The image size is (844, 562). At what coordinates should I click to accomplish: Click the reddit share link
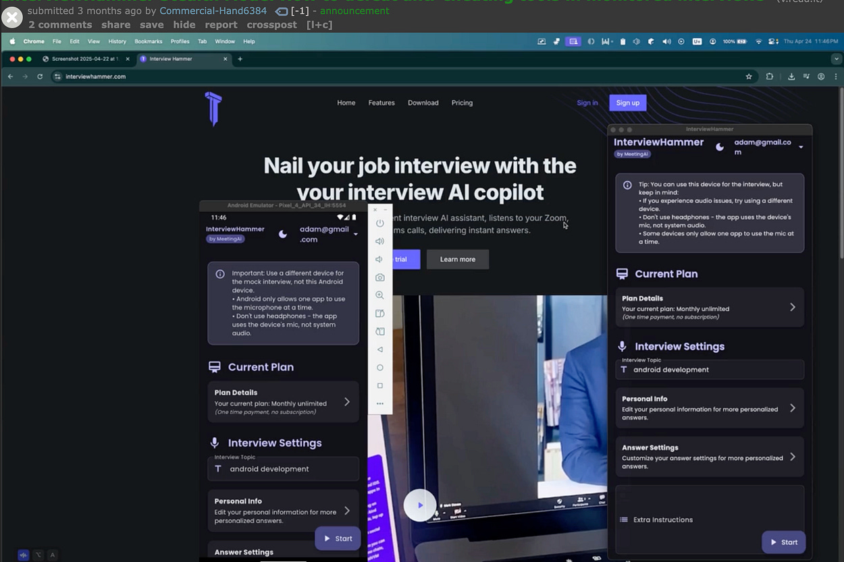[115, 24]
